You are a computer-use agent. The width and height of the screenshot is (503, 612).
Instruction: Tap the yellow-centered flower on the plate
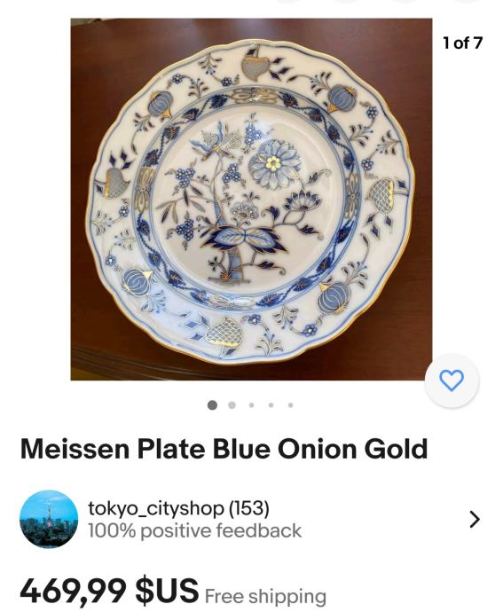273,163
